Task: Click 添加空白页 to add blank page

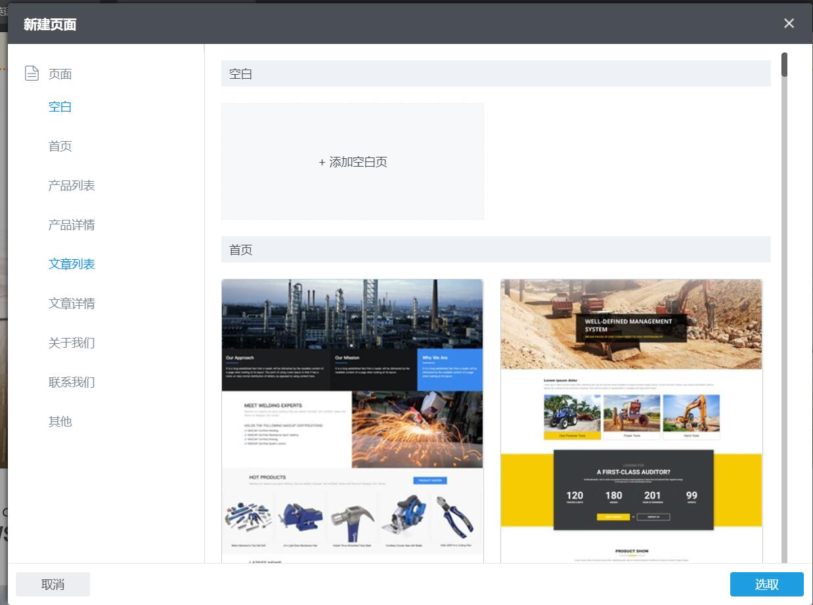Action: click(353, 162)
